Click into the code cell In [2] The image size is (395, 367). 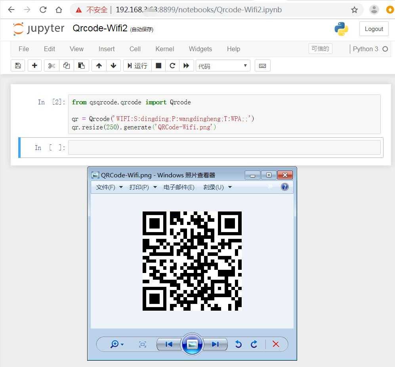pos(224,114)
